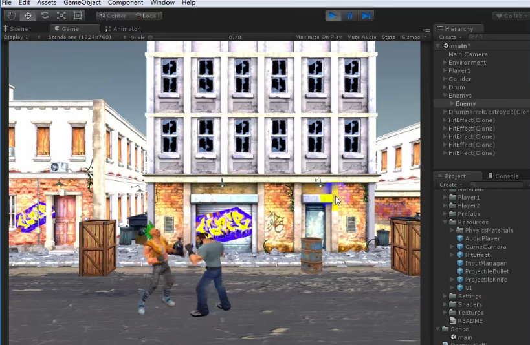
Task: Select Drum in Hierarchy
Action: (456, 87)
